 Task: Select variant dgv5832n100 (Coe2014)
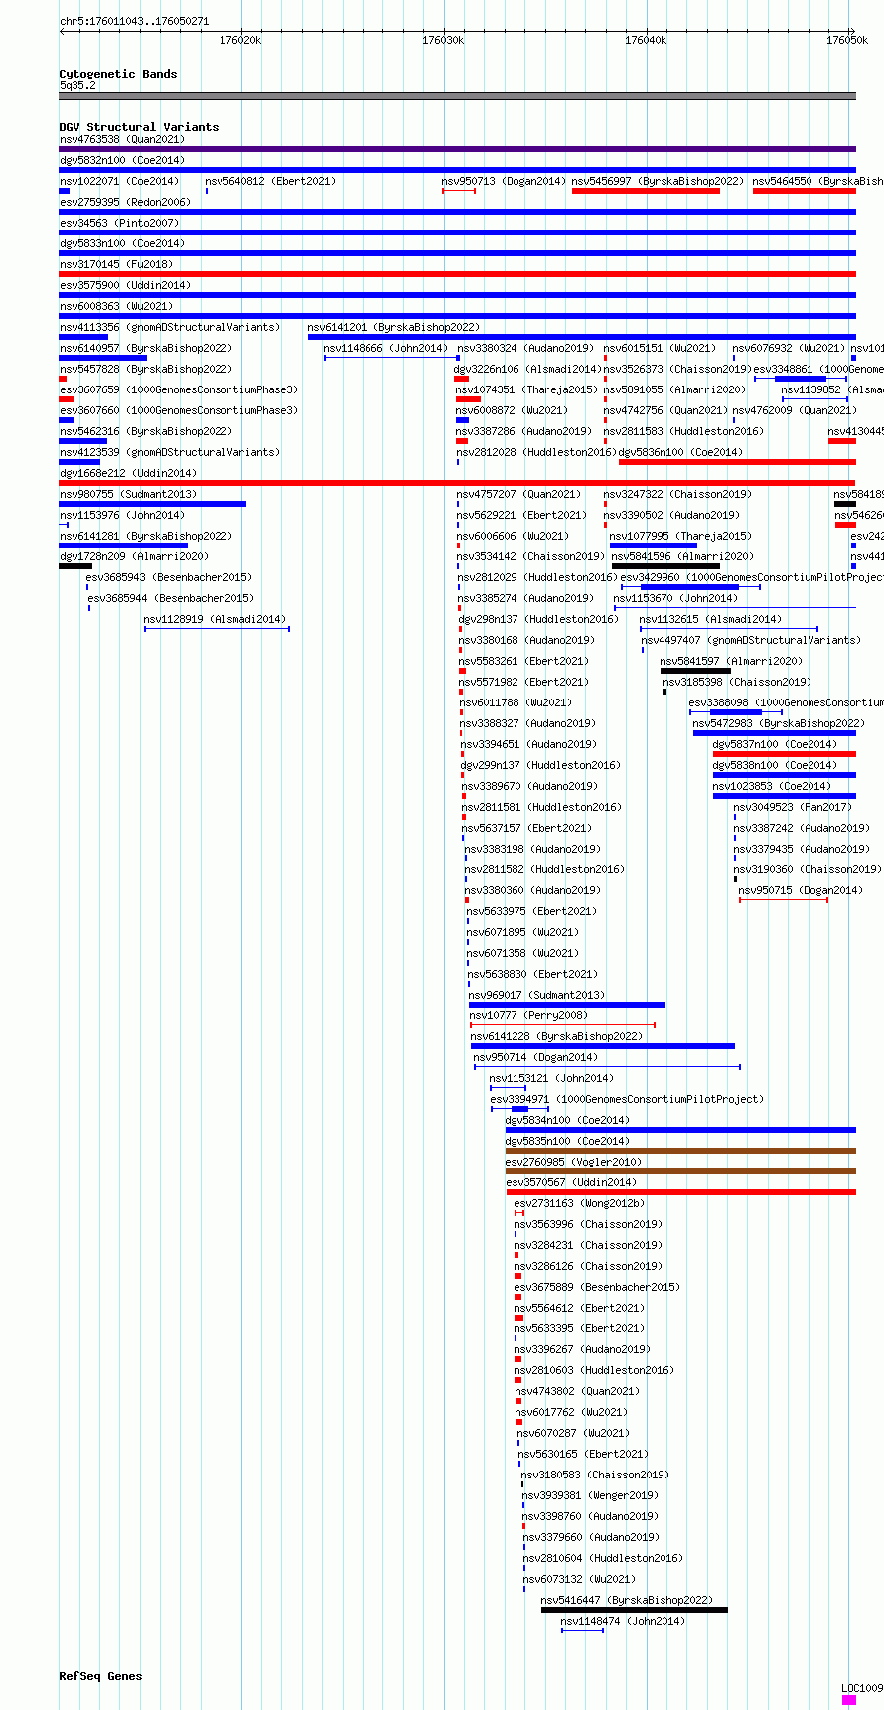pyautogui.click(x=121, y=160)
